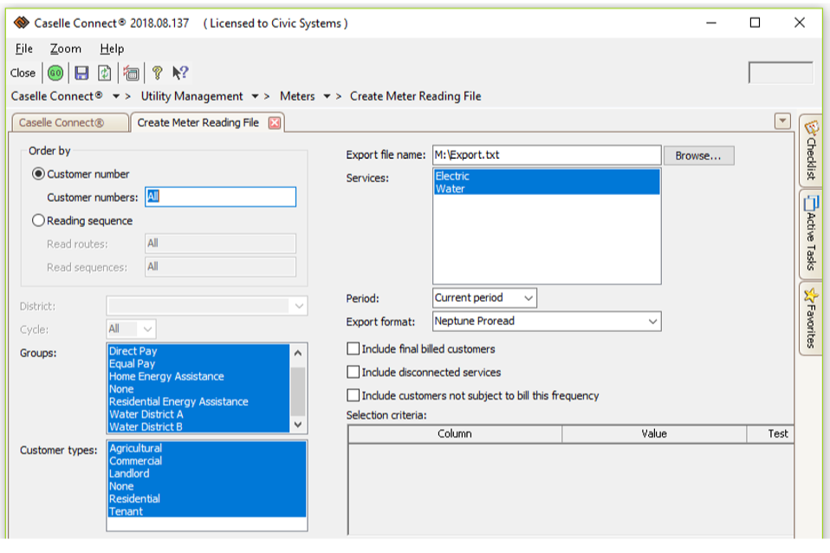This screenshot has height=553, width=830.
Task: Select Commercial customer type
Action: tap(206, 461)
